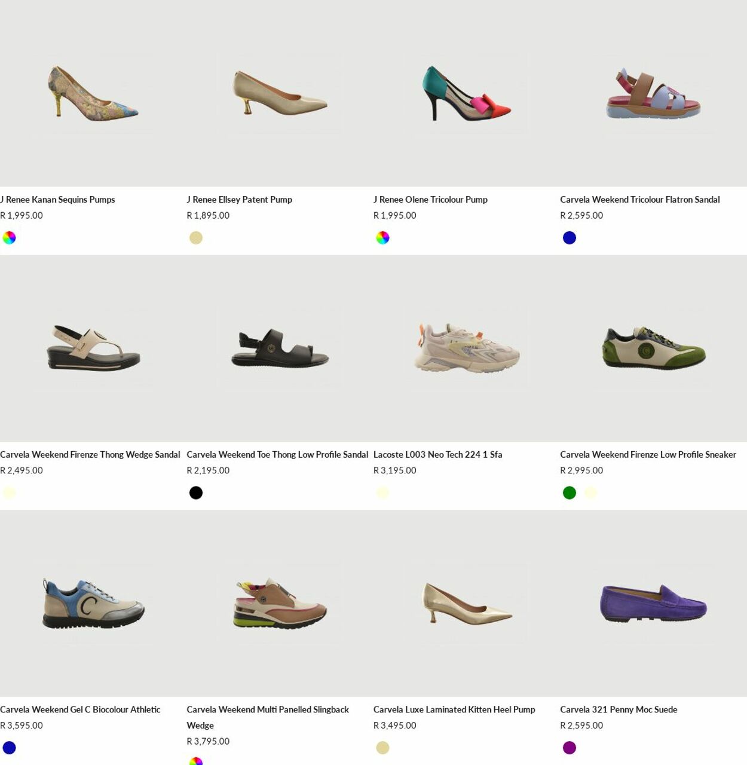Select multicolour swatch for Kanan Sequins Pumps
747x765 pixels.
tap(9, 238)
